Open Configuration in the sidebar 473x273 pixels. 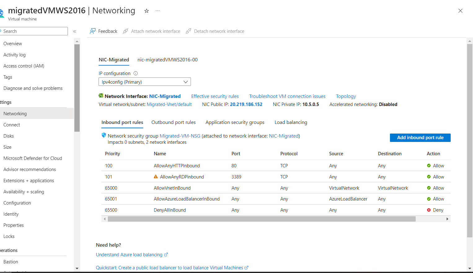point(17,203)
